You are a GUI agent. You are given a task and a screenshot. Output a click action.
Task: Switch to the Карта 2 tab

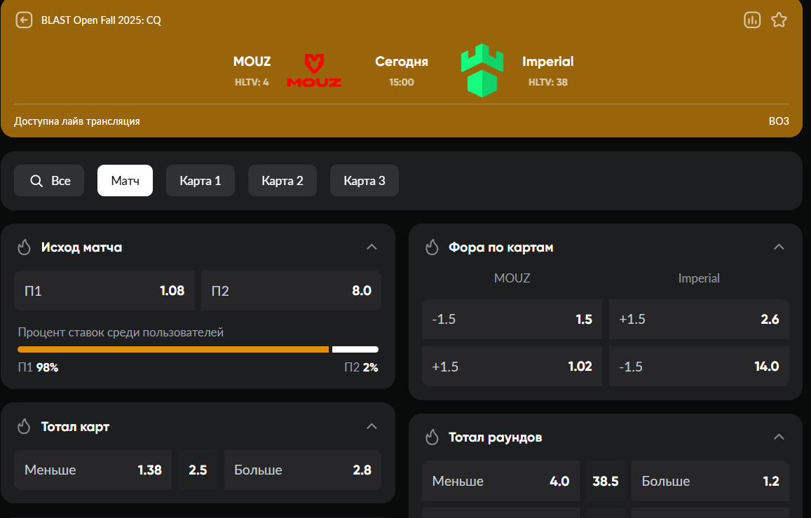point(282,180)
